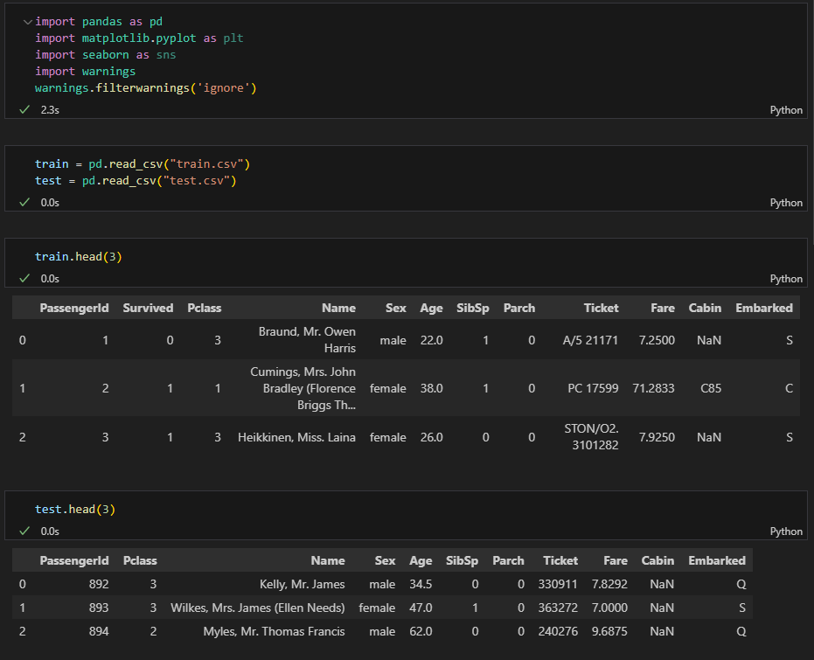Screen dimensions: 814x660
Task: Click the ticket value STON/O2. 3101282
Action: pyautogui.click(x=591, y=437)
